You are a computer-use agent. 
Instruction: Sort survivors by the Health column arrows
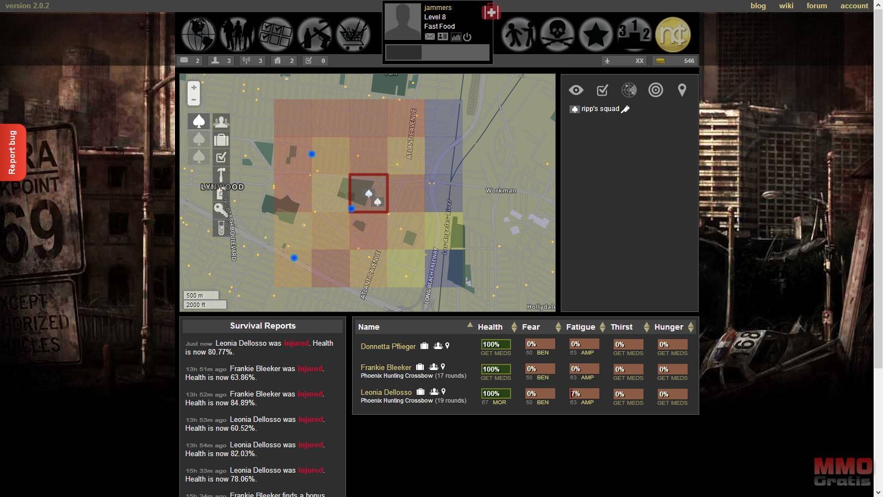[x=514, y=327]
